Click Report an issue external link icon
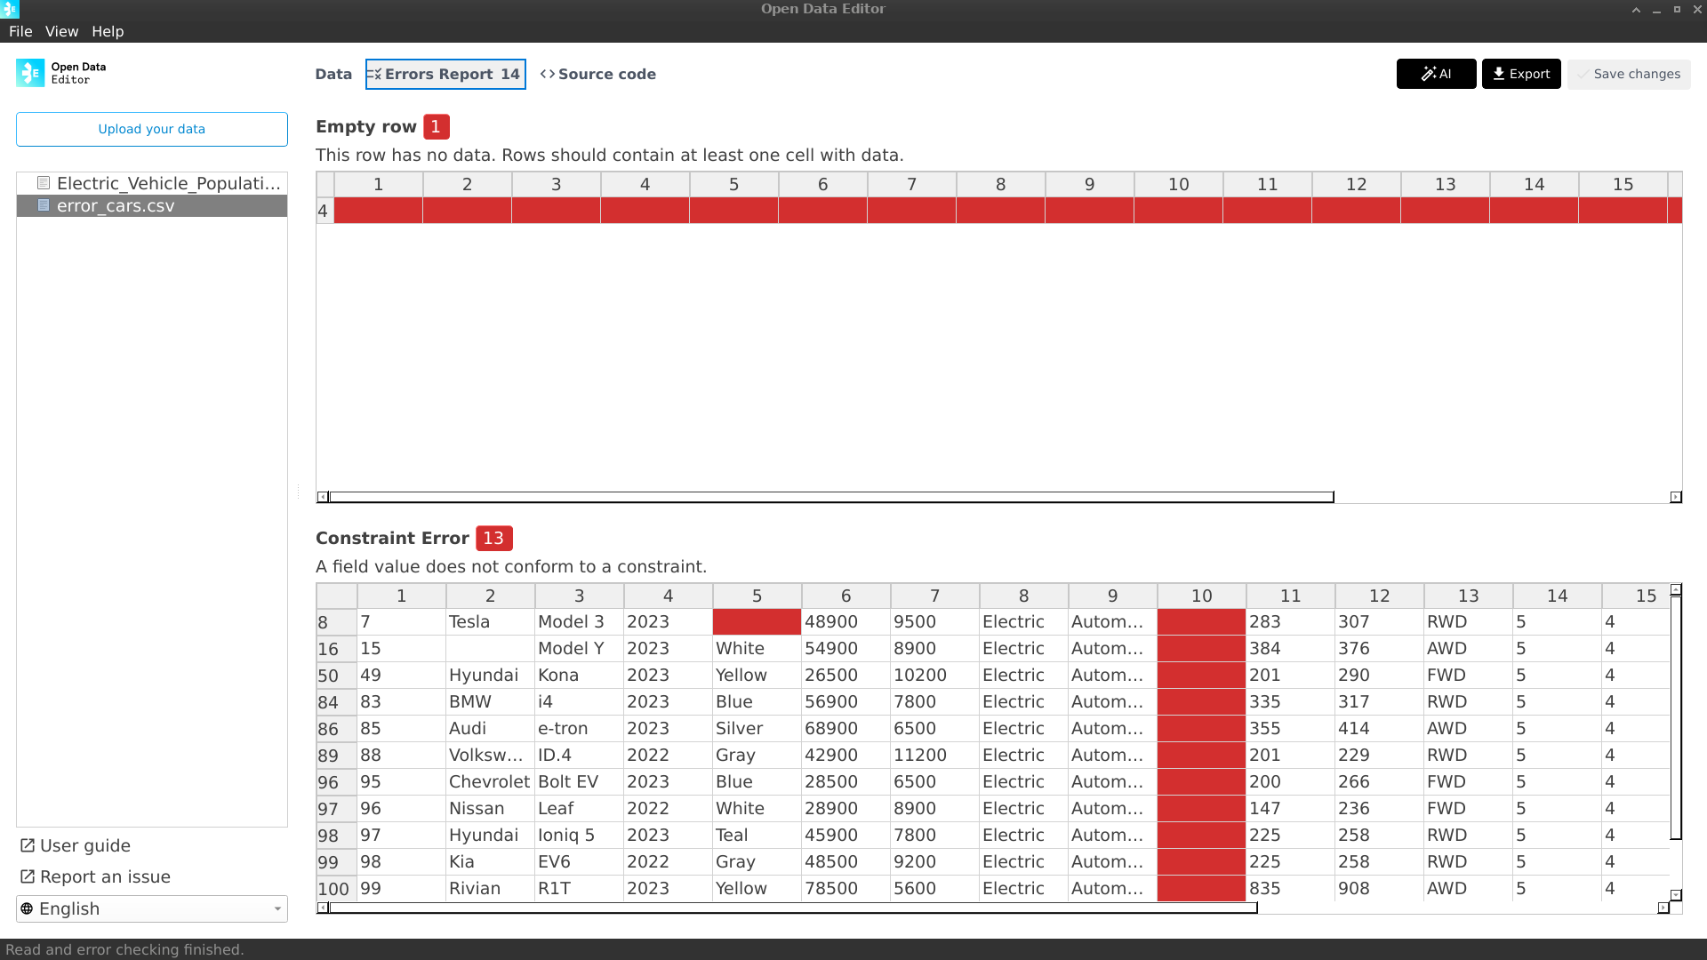1707x960 pixels. click(x=28, y=876)
